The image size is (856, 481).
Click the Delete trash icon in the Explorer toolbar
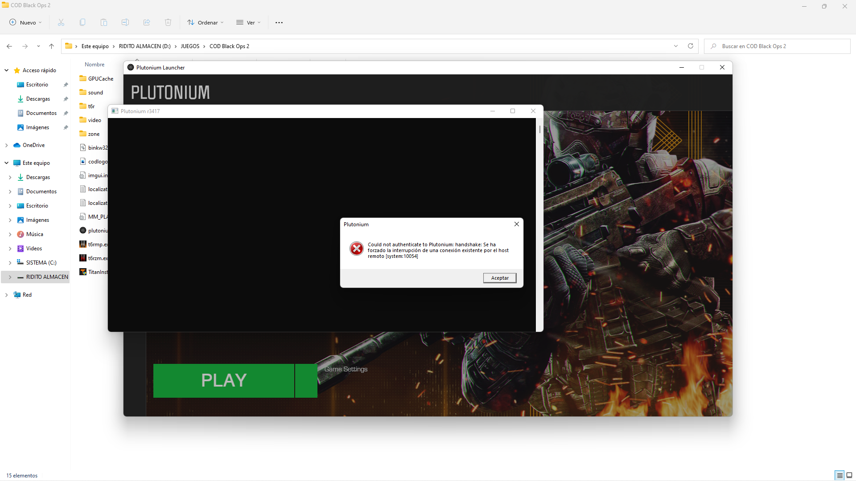(x=168, y=22)
